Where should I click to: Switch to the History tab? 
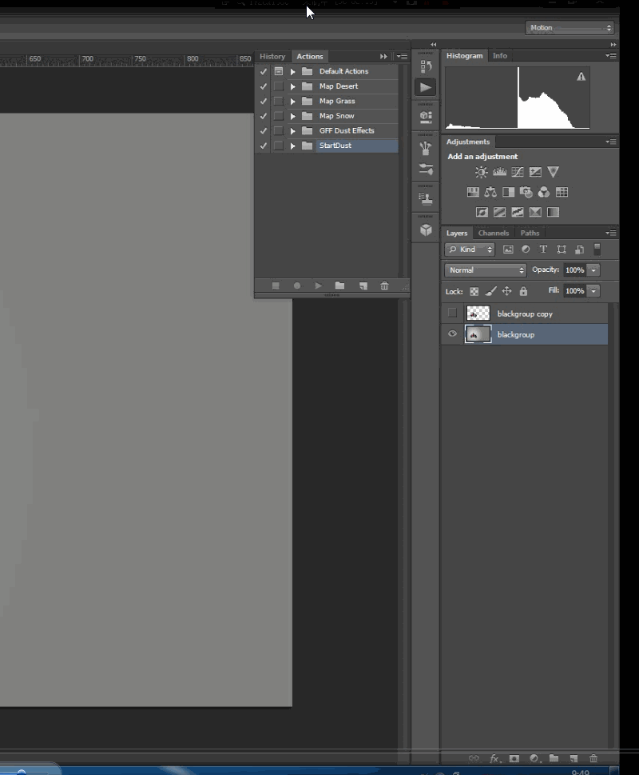point(272,57)
